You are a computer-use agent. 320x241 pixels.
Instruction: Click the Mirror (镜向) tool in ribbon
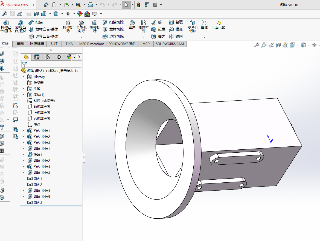[176, 37]
